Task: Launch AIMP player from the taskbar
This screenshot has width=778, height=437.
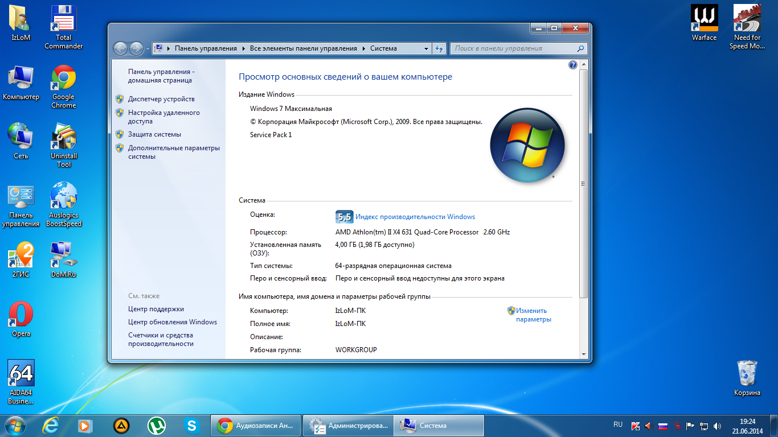Action: click(x=121, y=426)
